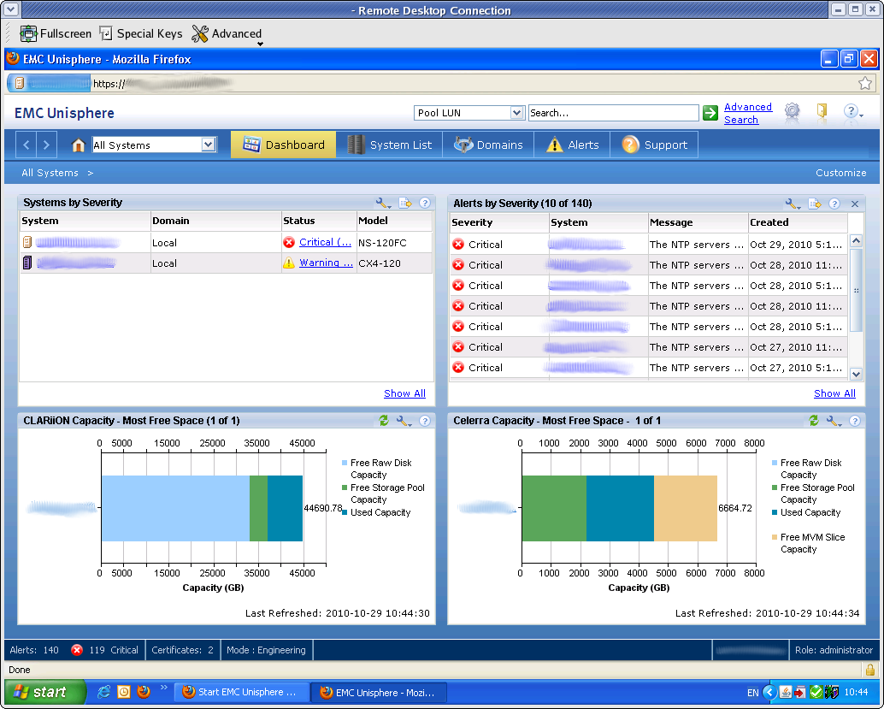Bookmark page with the star icon
Image resolution: width=884 pixels, height=709 pixels.
click(865, 83)
